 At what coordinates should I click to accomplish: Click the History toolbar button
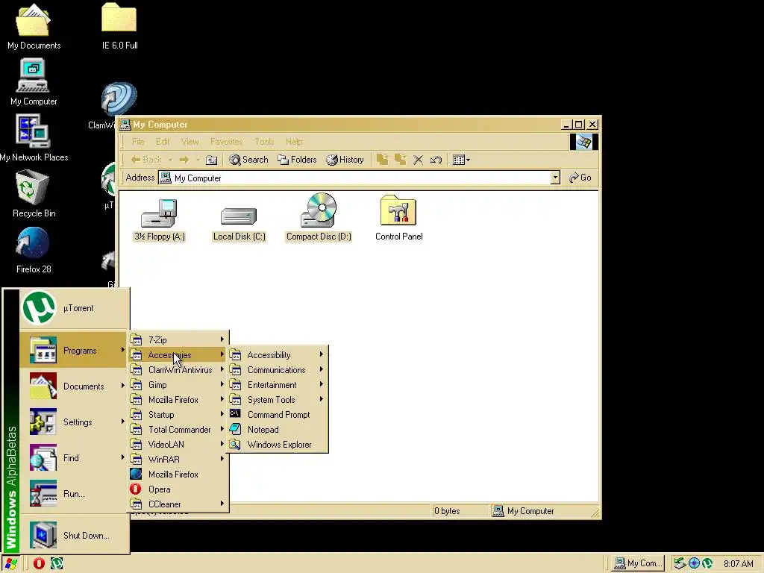pyautogui.click(x=345, y=160)
